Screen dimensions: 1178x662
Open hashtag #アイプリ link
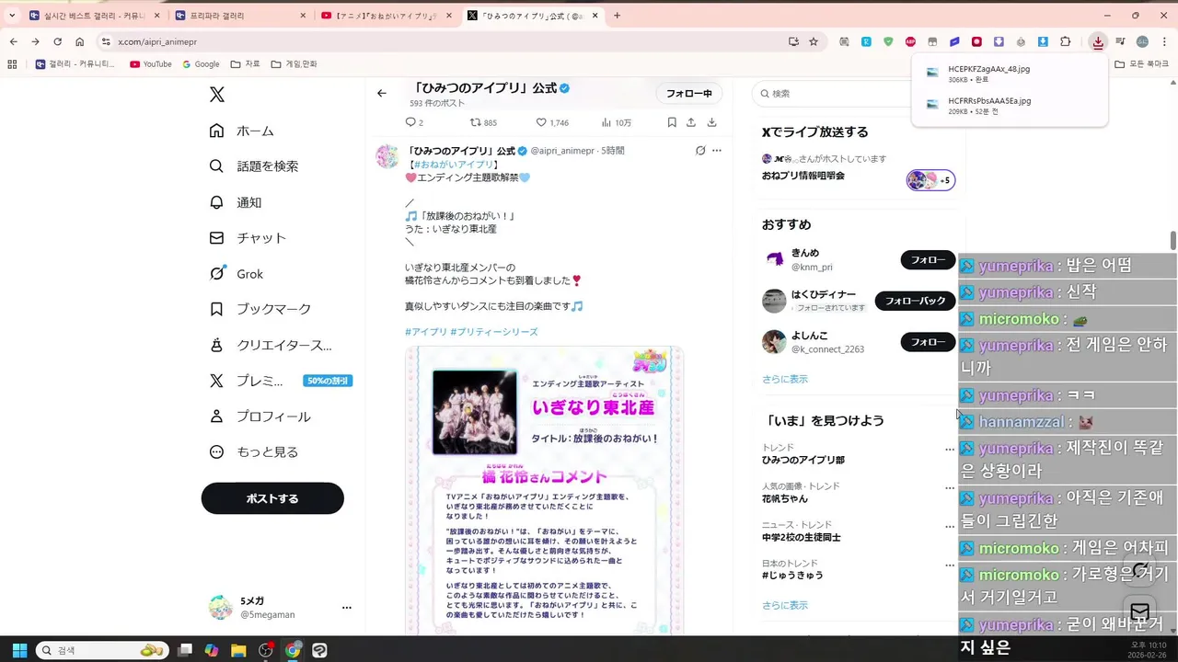[426, 332]
